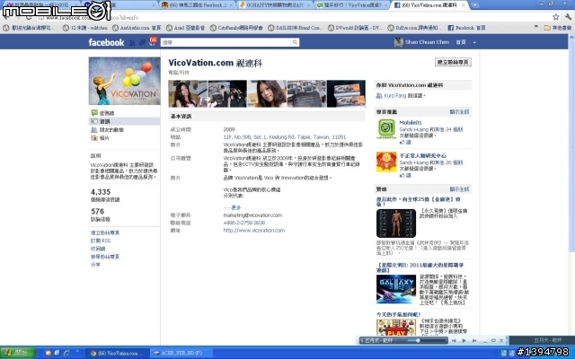
Task: Switch to the VicoVation.com active tab
Action: [x=429, y=5]
